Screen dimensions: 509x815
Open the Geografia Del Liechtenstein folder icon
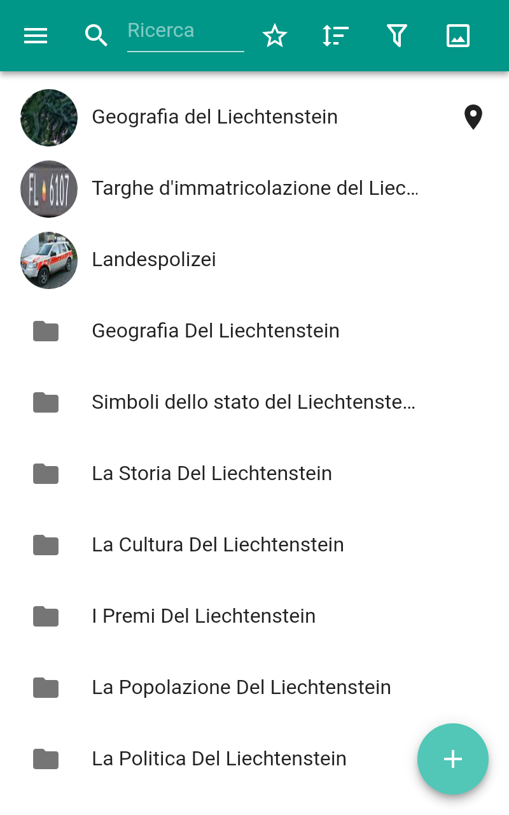pos(46,331)
